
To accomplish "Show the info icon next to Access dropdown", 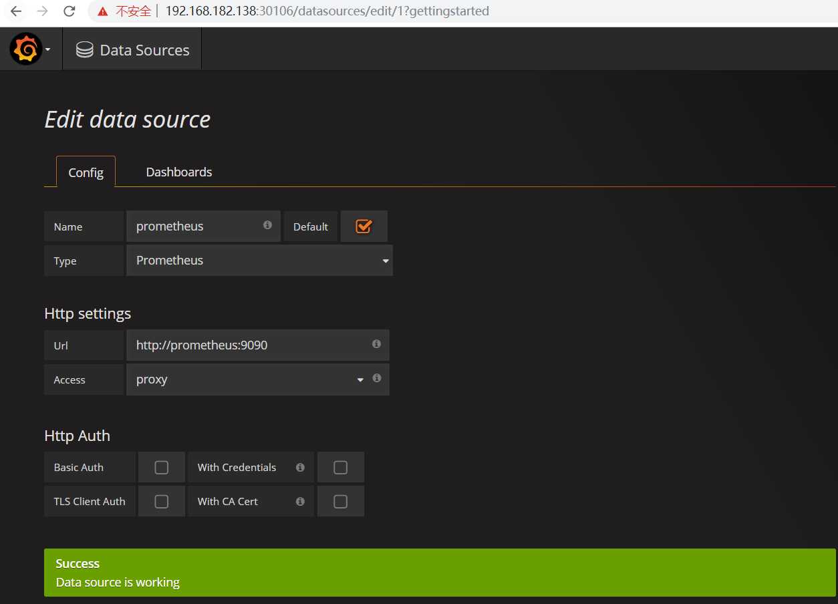I will (377, 378).
